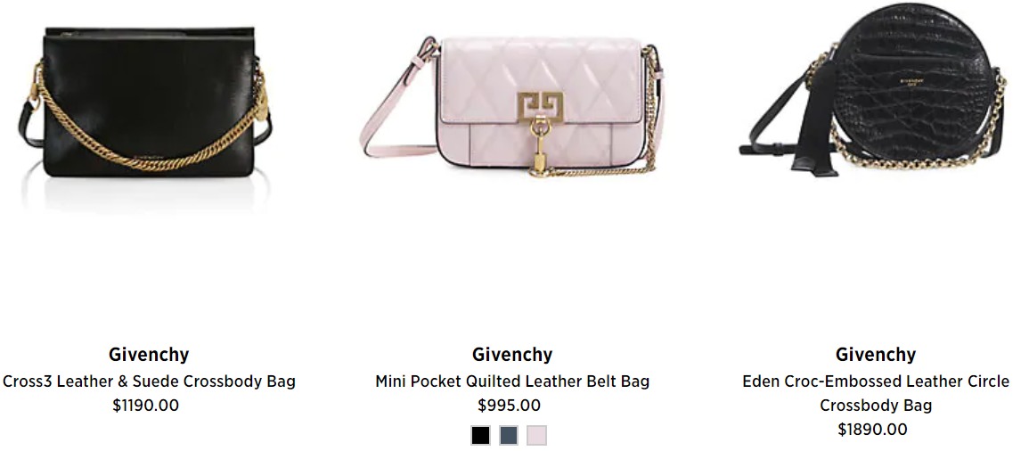Click Cross3 Leather & Suede Crossbody Bag title
Viewport: 1029px width, 451px height.
point(149,381)
